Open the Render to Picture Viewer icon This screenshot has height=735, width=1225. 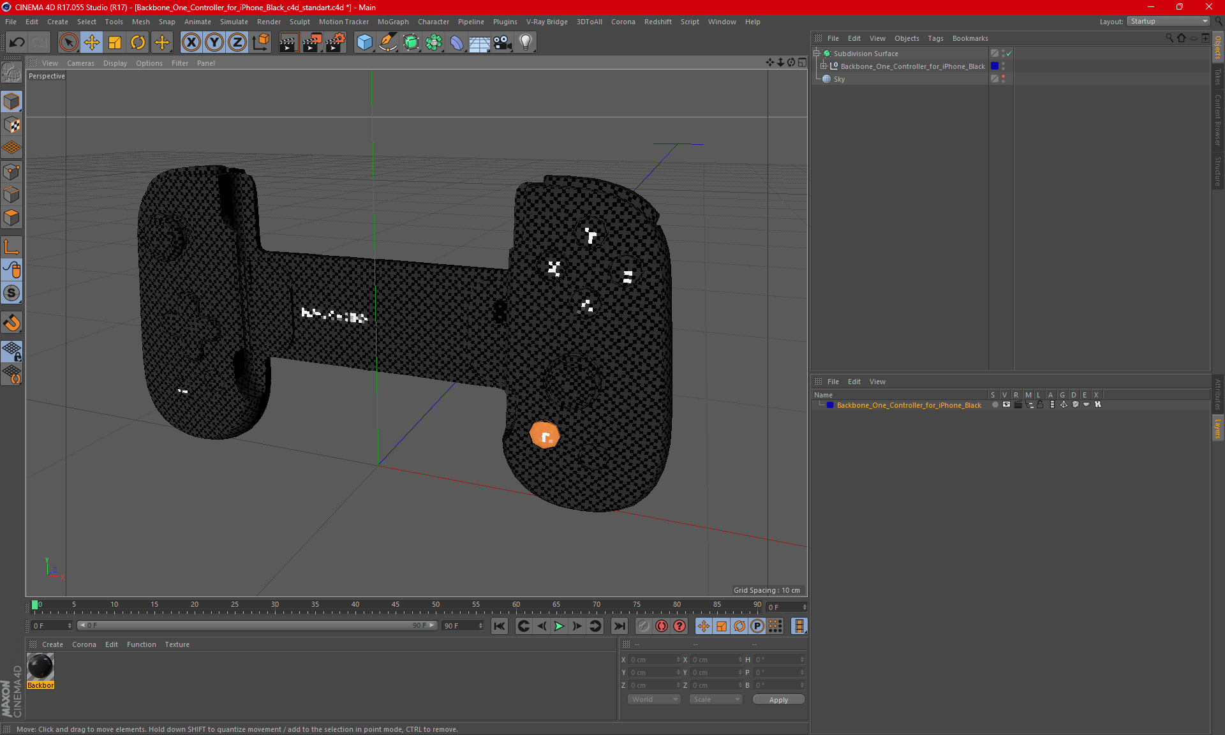pos(312,43)
